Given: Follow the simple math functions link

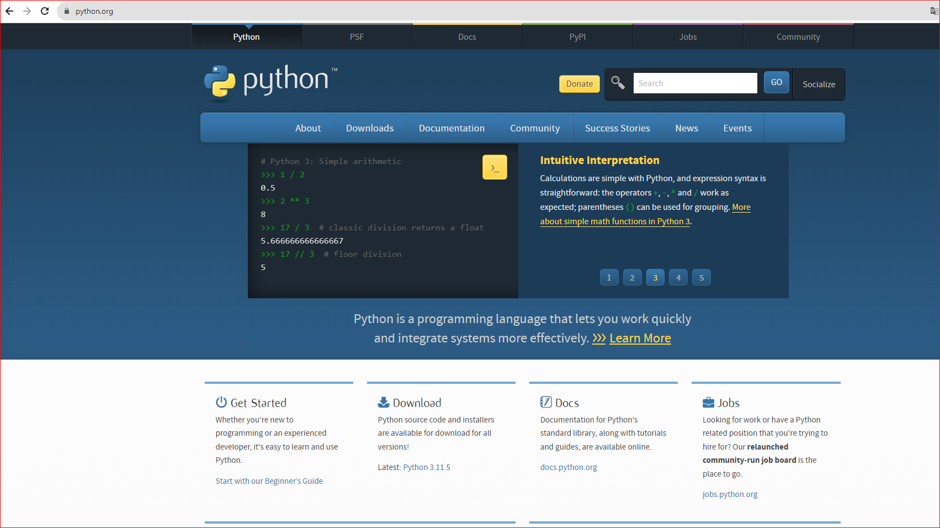Looking at the screenshot, I should (x=615, y=221).
